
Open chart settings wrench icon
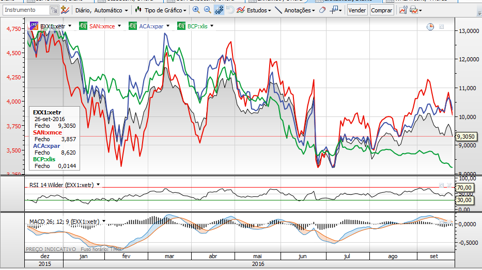(403, 10)
